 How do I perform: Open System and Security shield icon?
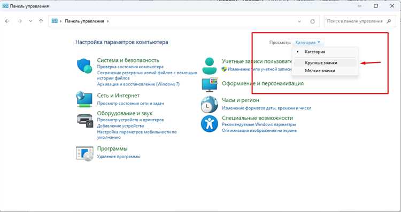point(84,66)
